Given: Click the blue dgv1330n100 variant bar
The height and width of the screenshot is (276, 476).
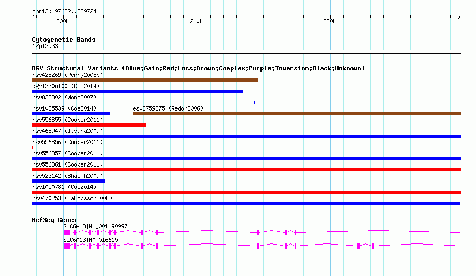Looking at the screenshot, I should [137, 91].
